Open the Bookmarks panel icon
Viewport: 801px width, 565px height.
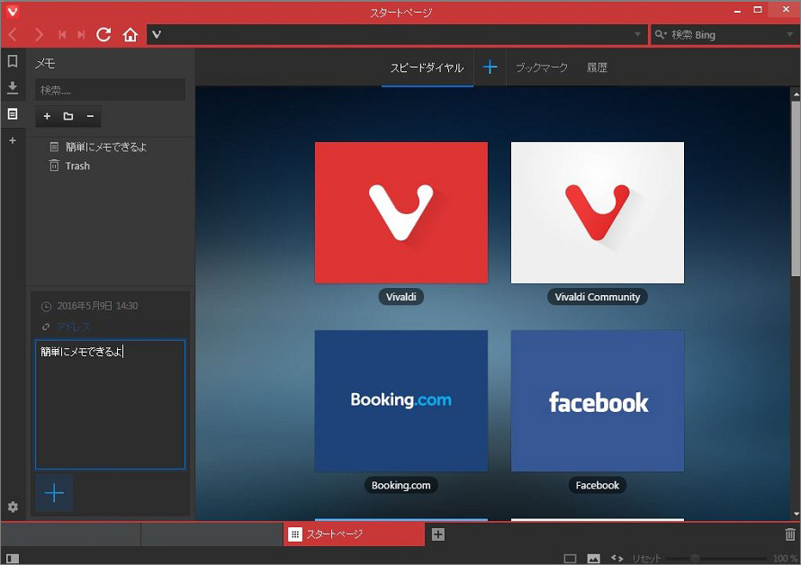(x=13, y=61)
